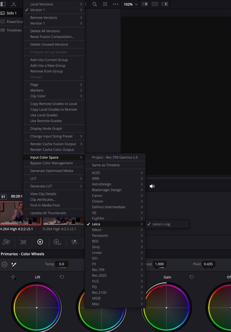Mute audio with the speaker icon
Image resolution: width=231 pixels, height=332 pixels.
(152, 186)
